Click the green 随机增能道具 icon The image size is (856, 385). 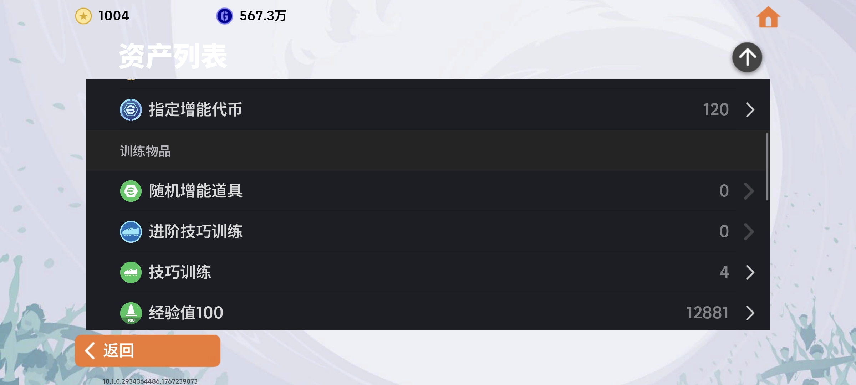pos(131,191)
